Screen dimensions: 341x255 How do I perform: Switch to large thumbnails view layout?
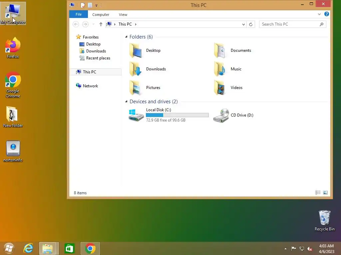pyautogui.click(x=325, y=193)
